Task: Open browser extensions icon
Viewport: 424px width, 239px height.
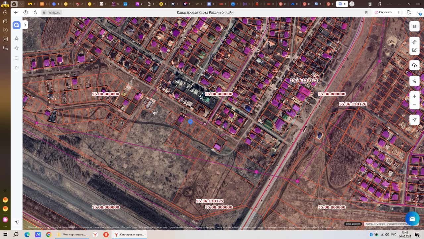Action: pyautogui.click(x=409, y=12)
